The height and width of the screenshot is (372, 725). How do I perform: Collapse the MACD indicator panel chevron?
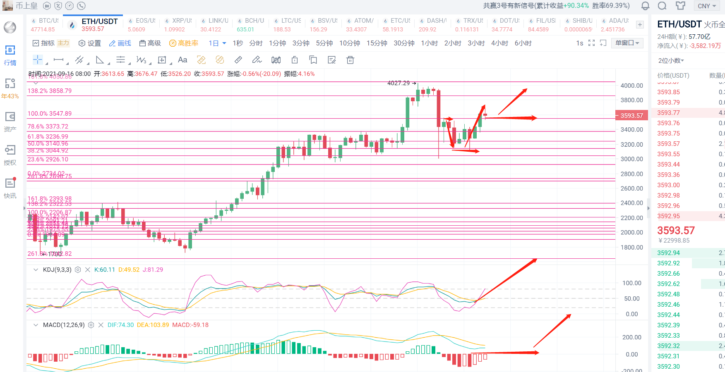pos(36,325)
